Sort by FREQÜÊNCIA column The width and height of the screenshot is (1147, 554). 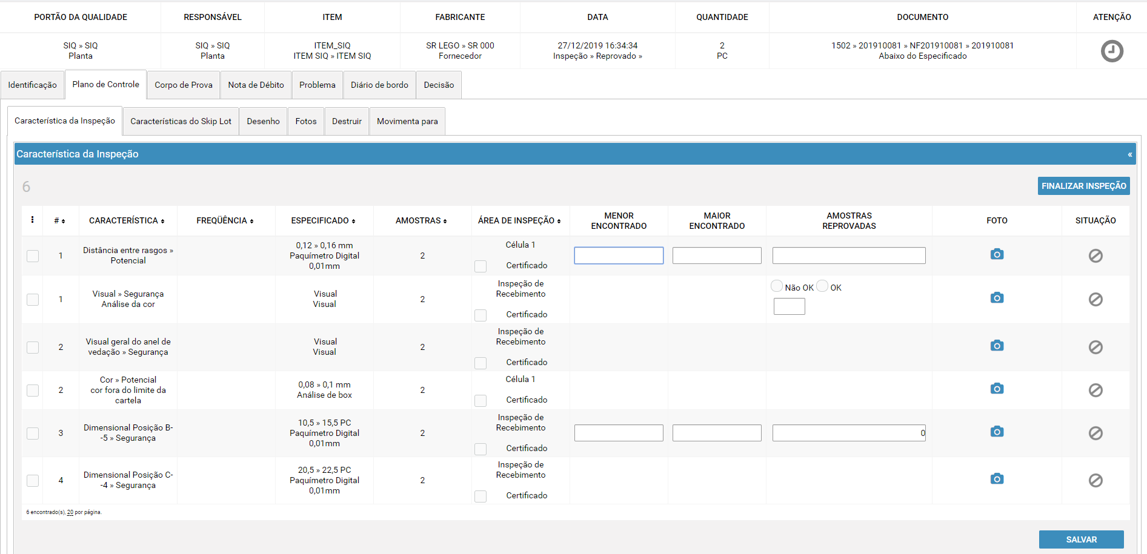point(225,221)
